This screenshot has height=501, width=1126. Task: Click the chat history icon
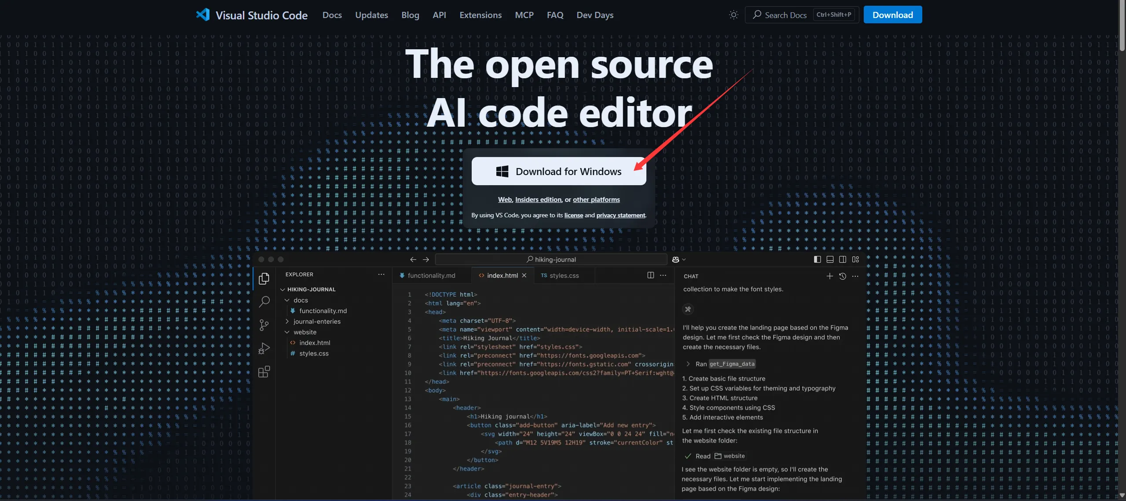842,276
